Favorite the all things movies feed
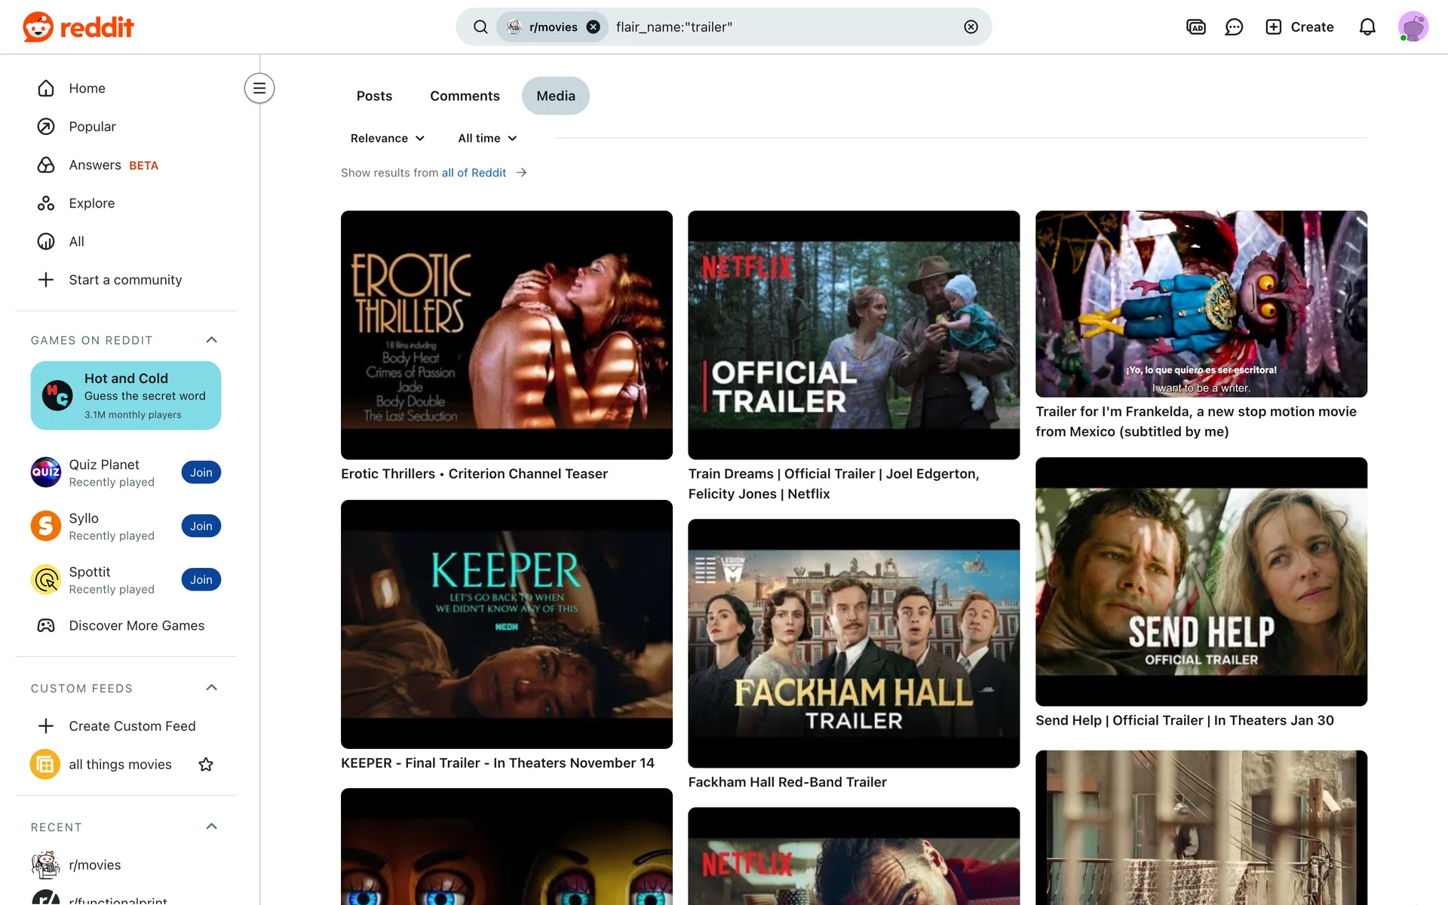The height and width of the screenshot is (905, 1448). click(206, 765)
